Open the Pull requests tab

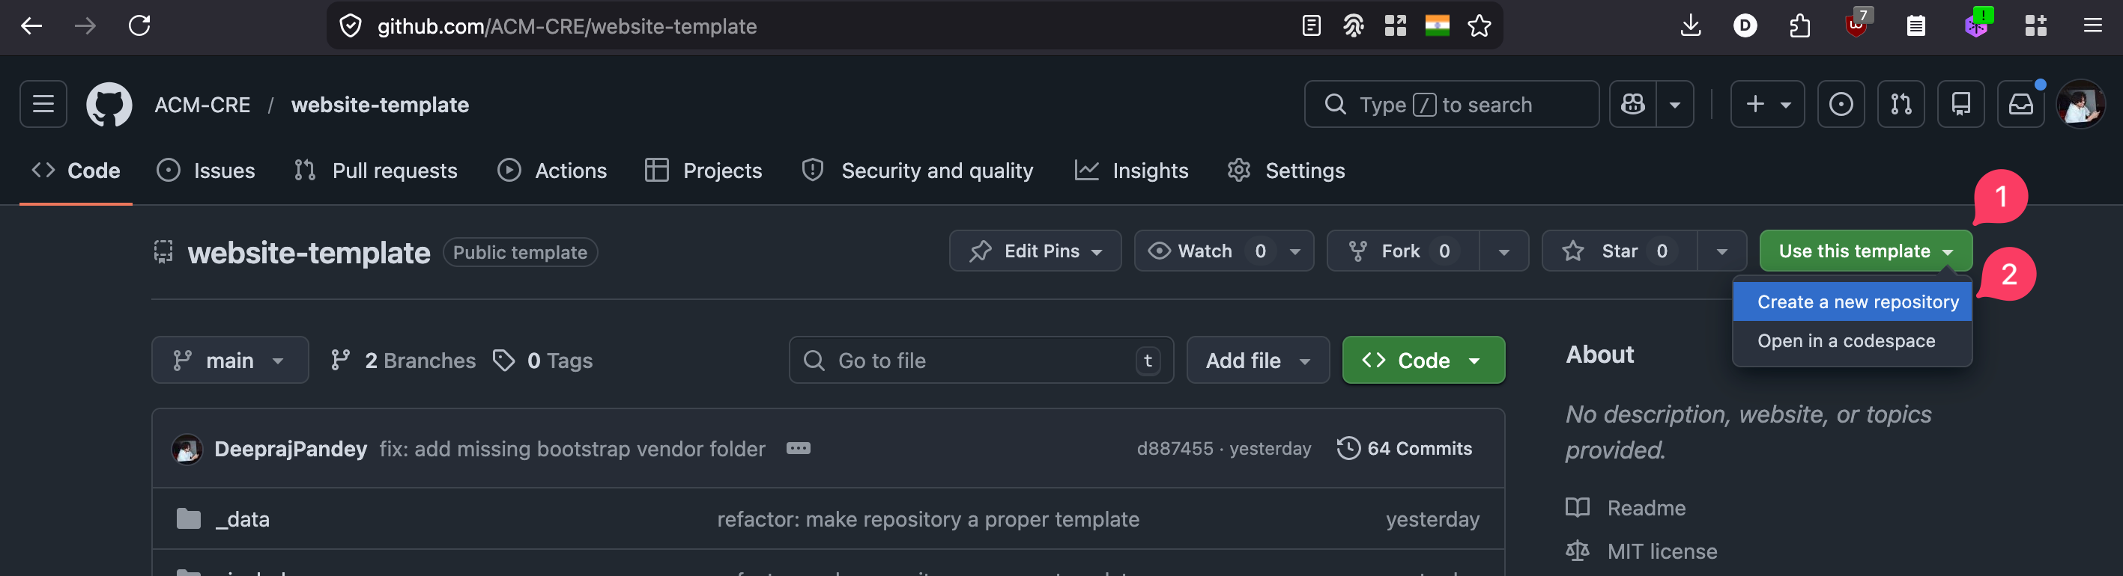376,171
